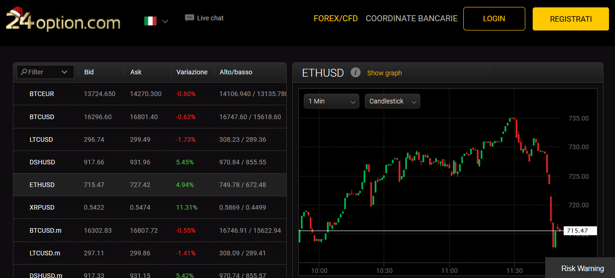Click the magnifier icon in the Filter box
The height and width of the screenshot is (278, 615).
point(24,72)
